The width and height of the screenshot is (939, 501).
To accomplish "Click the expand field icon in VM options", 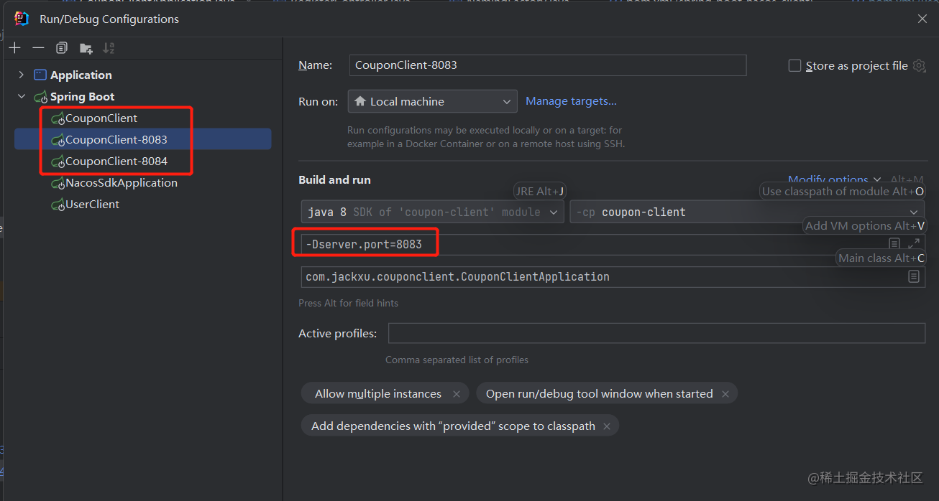I will point(913,244).
